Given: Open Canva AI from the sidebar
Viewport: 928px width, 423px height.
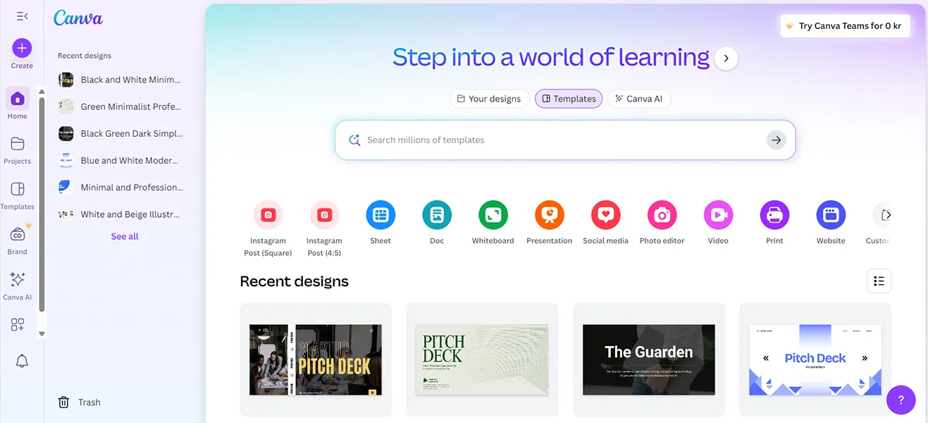Looking at the screenshot, I should (18, 280).
